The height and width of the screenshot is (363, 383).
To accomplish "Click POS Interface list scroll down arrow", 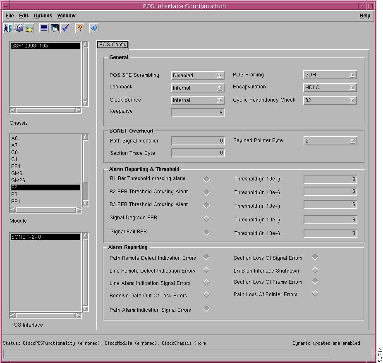I will tap(86, 309).
